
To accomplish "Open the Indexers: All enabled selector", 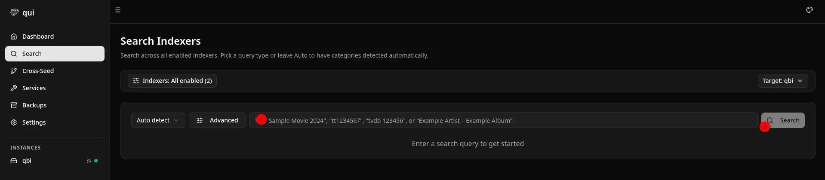I will coord(172,81).
